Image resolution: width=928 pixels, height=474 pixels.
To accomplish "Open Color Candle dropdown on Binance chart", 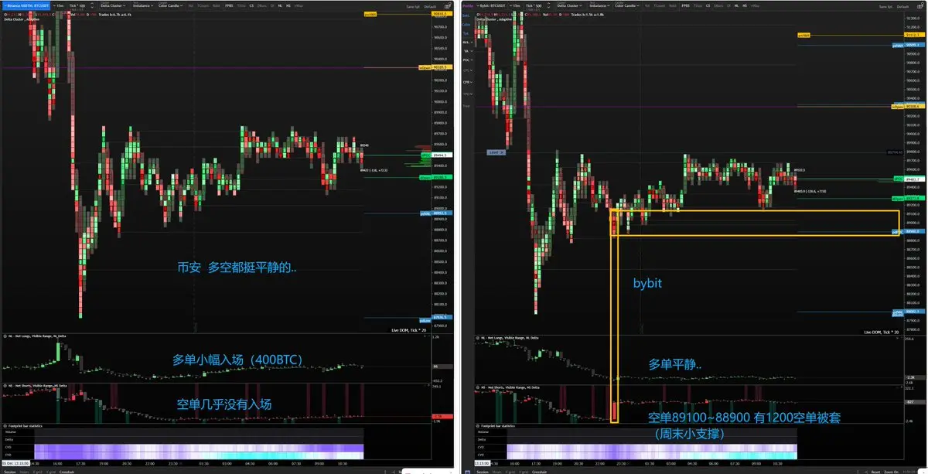I will pos(170,5).
